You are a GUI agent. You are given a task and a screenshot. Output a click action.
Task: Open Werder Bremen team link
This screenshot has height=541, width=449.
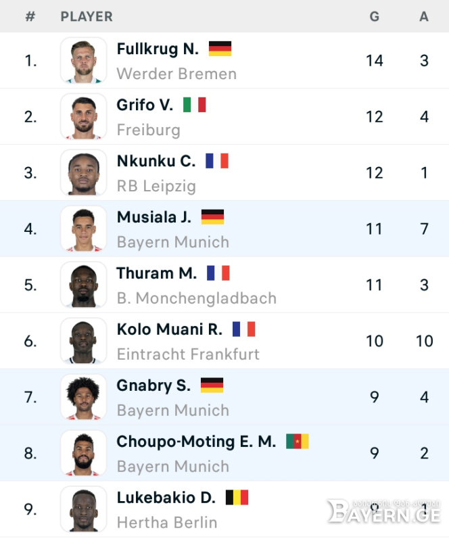click(176, 74)
